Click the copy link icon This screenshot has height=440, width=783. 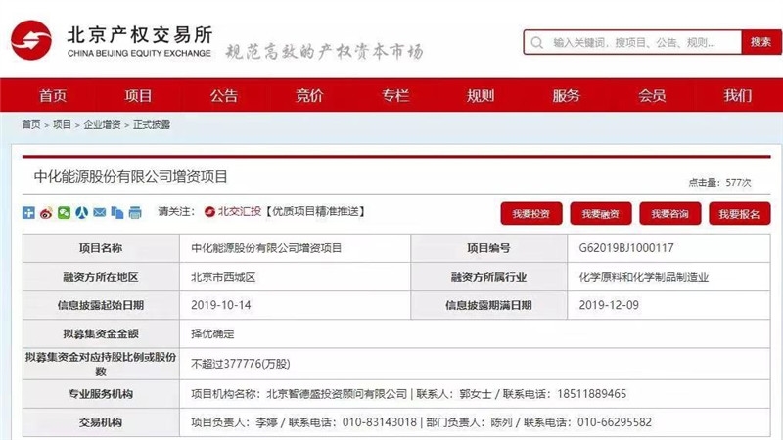[x=117, y=212]
